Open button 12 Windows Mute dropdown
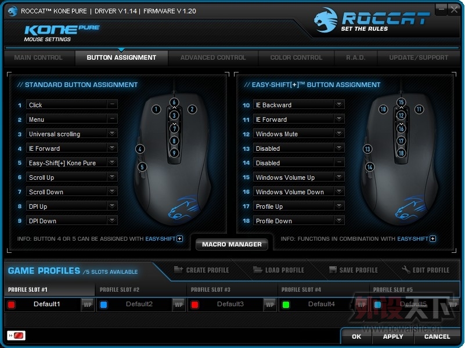465x348 pixels. [x=339, y=133]
